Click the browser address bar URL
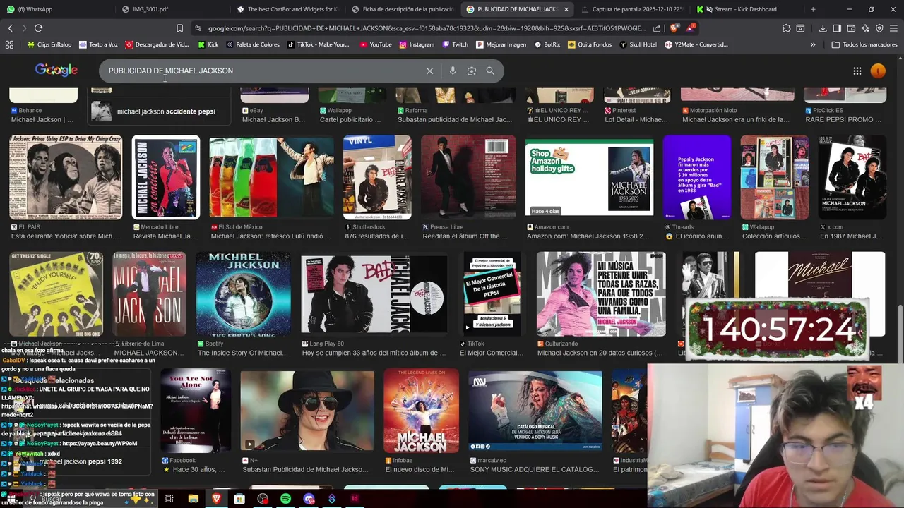The height and width of the screenshot is (508, 904). 427,28
